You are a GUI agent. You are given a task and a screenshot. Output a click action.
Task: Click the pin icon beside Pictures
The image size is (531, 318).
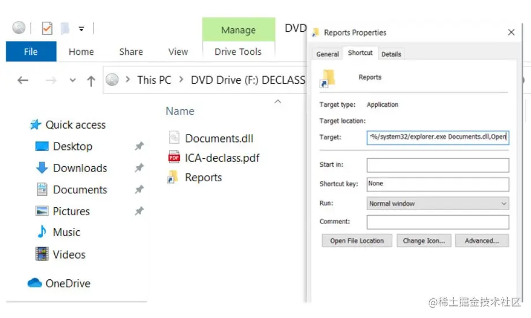[139, 211]
